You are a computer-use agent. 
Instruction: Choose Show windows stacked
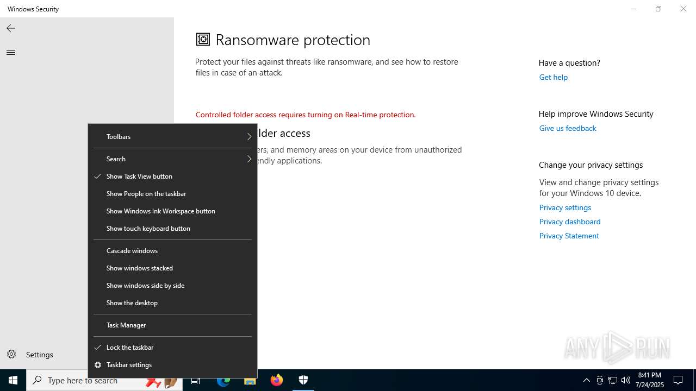(172, 268)
